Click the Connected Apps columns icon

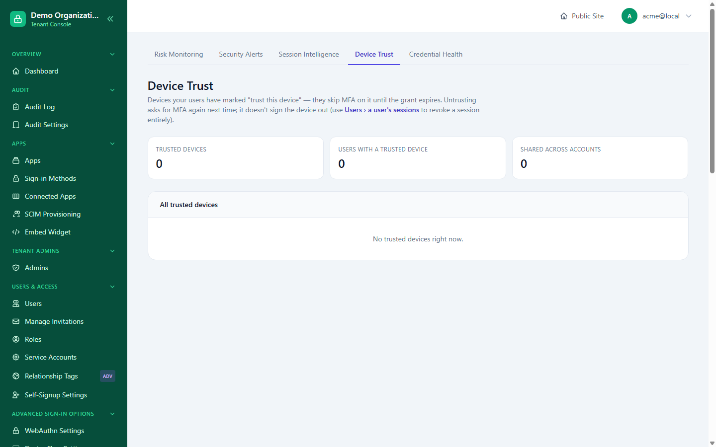tap(16, 196)
